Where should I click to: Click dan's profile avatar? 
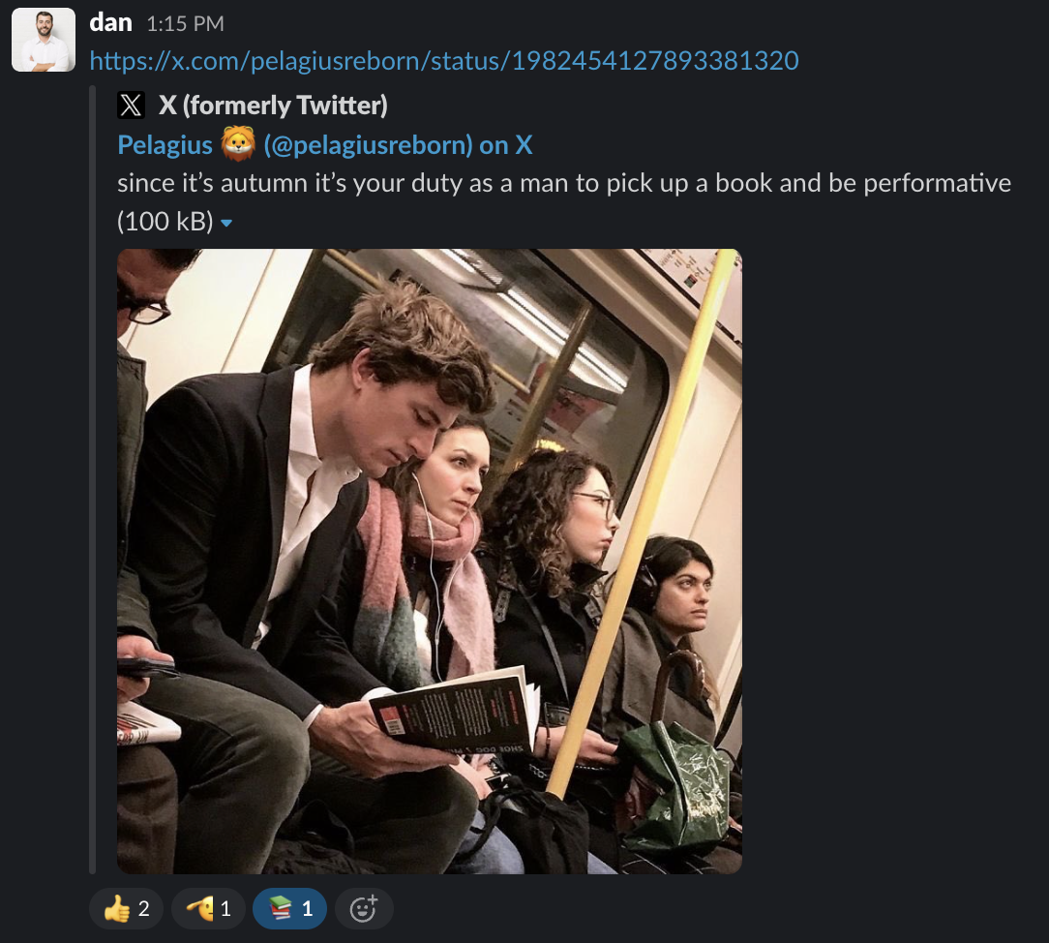coord(44,40)
